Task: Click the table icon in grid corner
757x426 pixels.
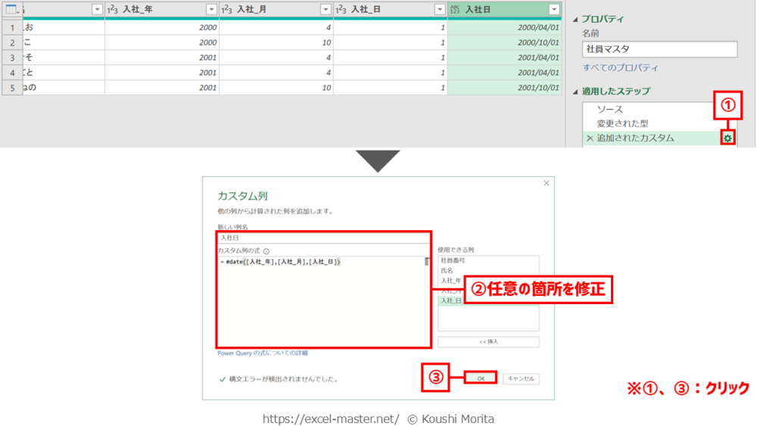Action: pos(11,9)
